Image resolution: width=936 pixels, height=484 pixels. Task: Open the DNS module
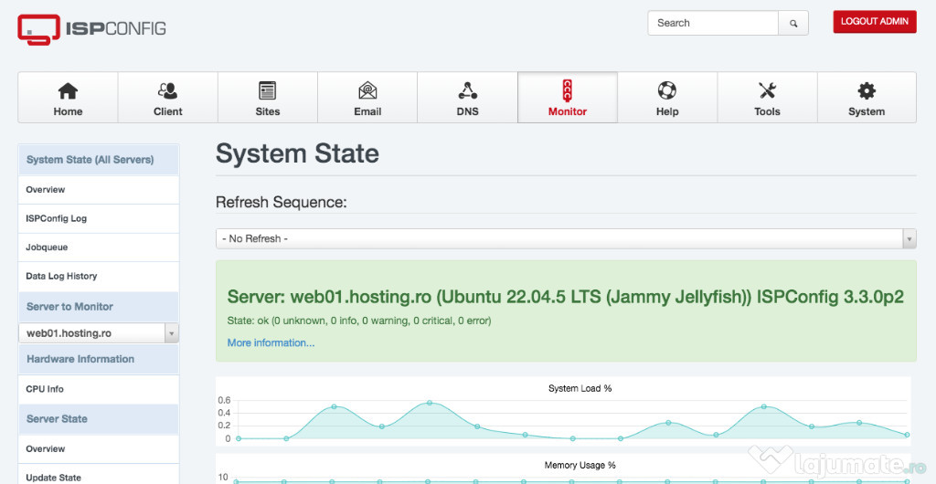point(467,98)
